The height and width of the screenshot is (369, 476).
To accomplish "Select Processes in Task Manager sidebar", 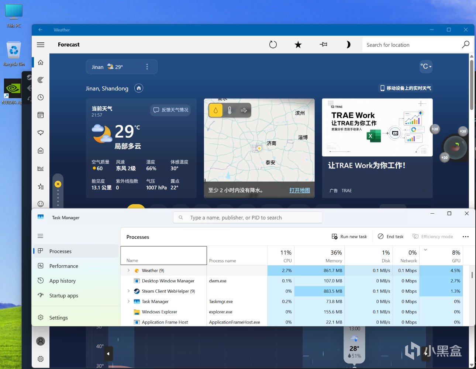I will (76, 251).
